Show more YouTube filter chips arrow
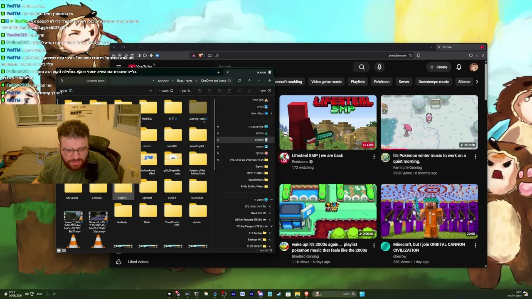Image resolution: width=532 pixels, height=299 pixels. pyautogui.click(x=477, y=82)
